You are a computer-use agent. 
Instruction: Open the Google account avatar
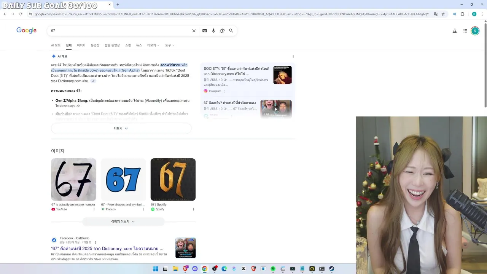coord(475,31)
